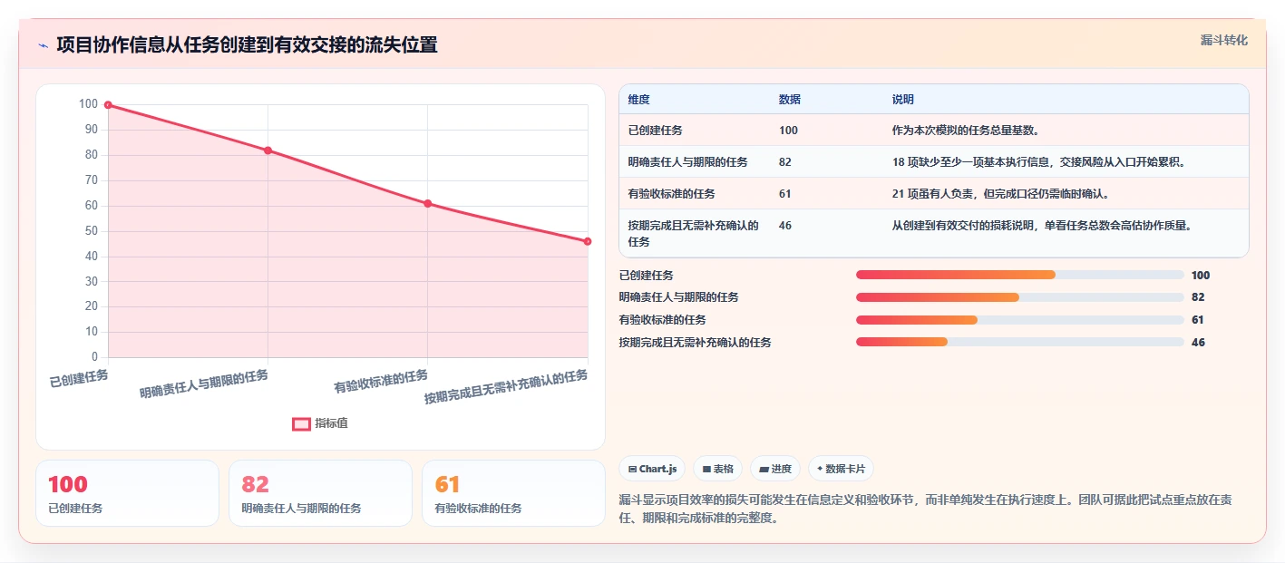Viewport: 1285px width, 563px height.
Task: Select the Chart.js tag chip
Action: click(x=652, y=469)
